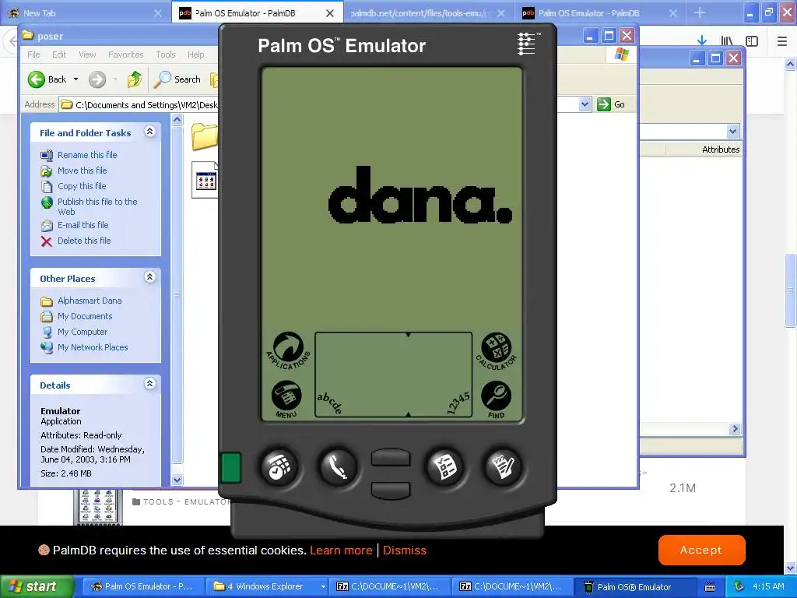This screenshot has height=598, width=797.
Task: Open the Help menu in poser window
Action: pos(195,55)
